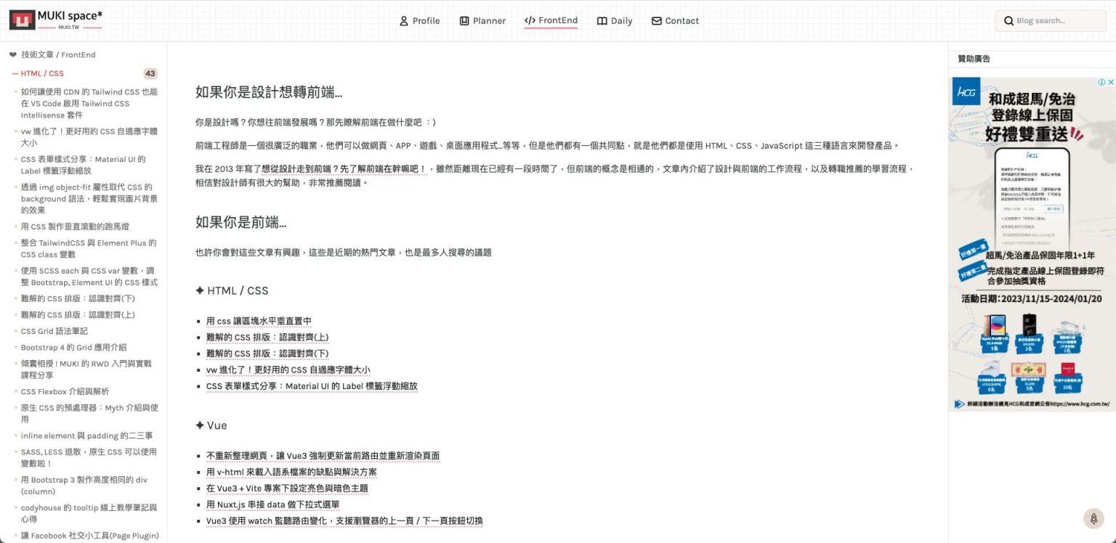Click the magnifier icon in Blog search
This screenshot has height=543, width=1116.
(x=1009, y=20)
